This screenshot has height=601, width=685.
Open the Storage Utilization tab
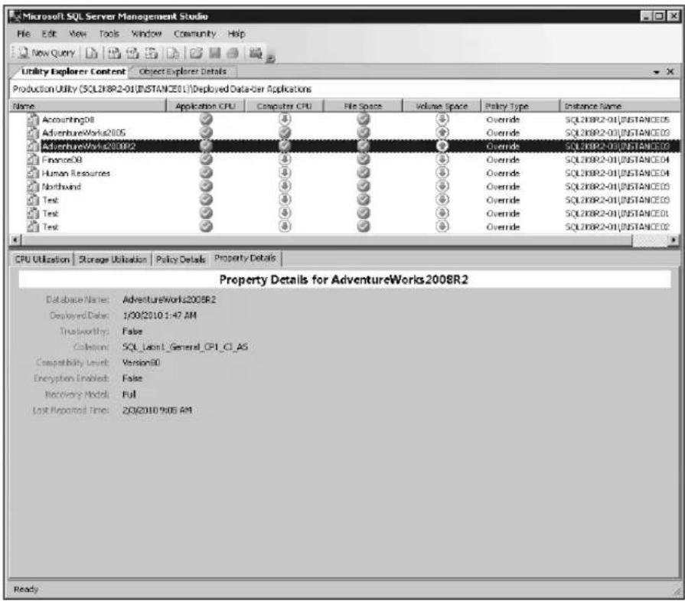coord(113,260)
